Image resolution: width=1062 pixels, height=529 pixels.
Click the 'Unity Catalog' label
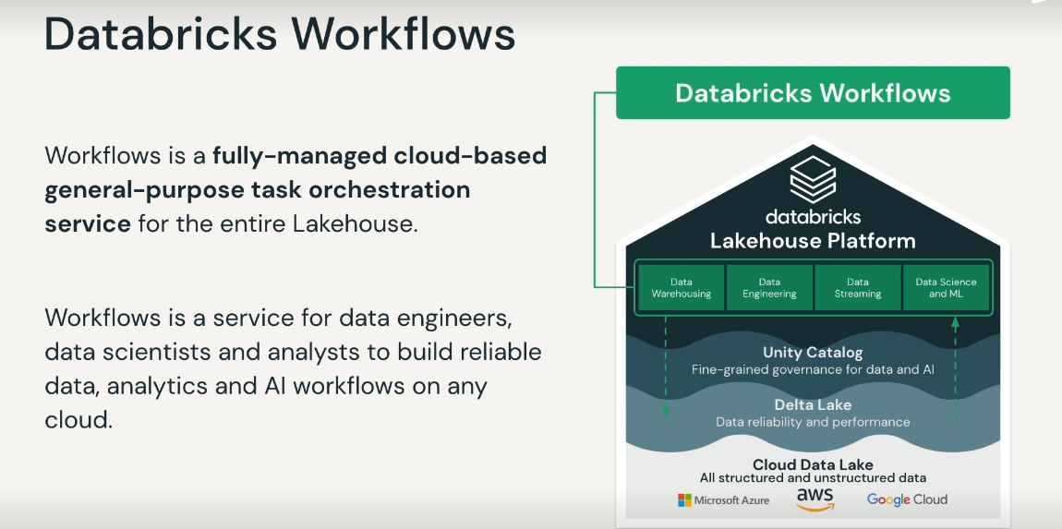point(813,353)
